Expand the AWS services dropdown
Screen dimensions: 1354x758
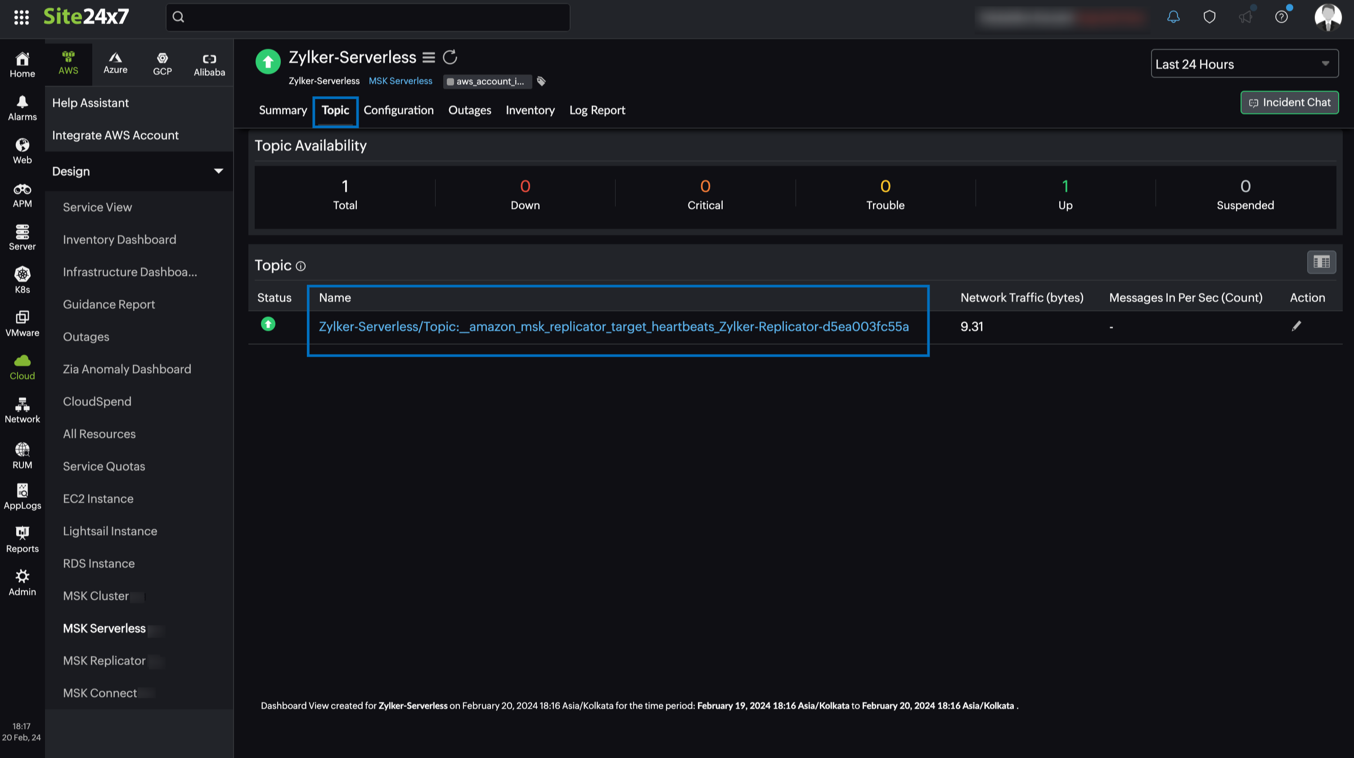pyautogui.click(x=219, y=170)
